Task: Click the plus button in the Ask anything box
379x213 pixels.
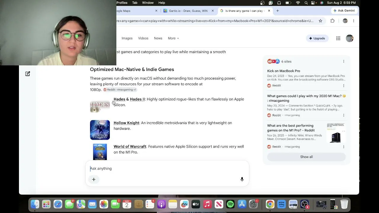Action: (x=94, y=179)
